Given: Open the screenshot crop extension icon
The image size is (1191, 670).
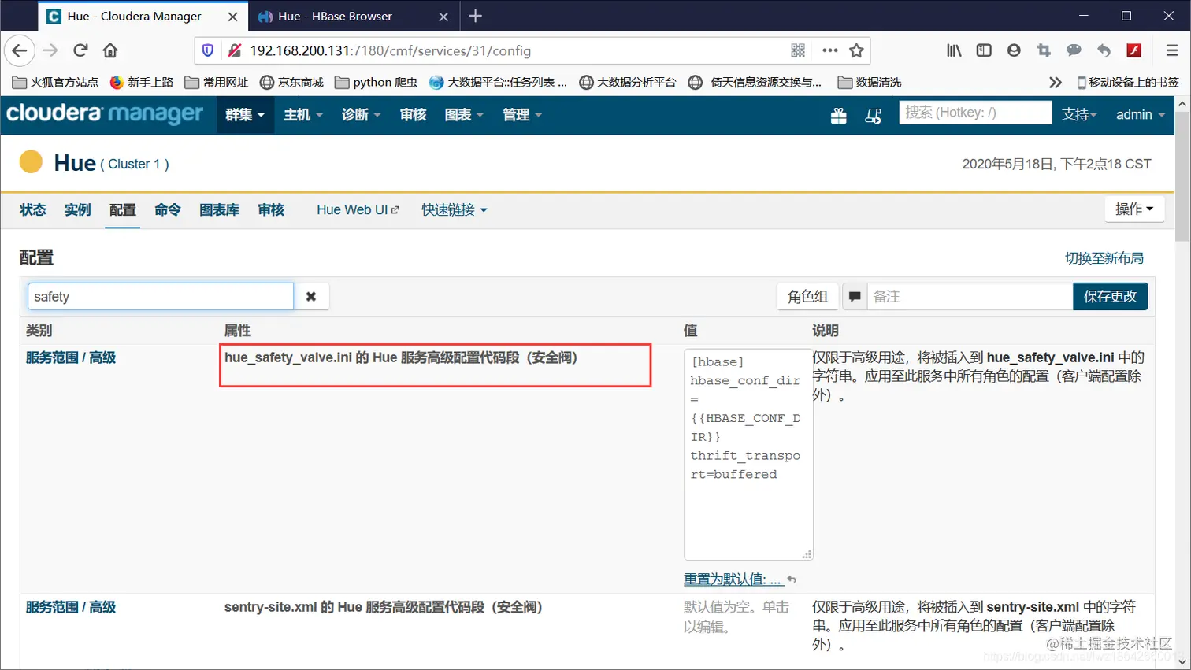Looking at the screenshot, I should coord(1044,50).
